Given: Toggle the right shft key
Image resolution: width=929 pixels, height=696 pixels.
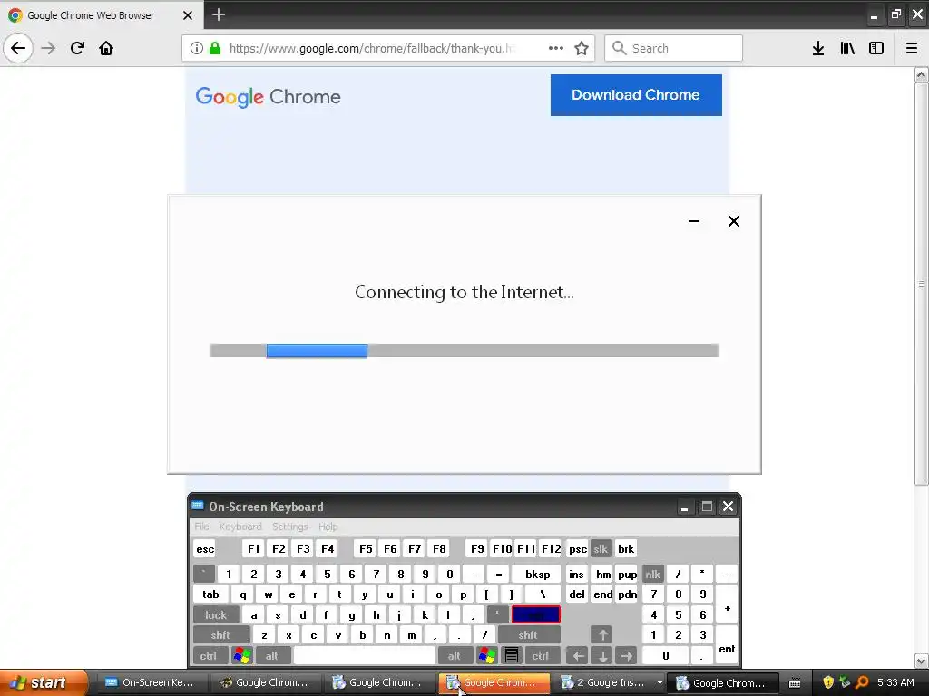Looking at the screenshot, I should click(x=529, y=635).
